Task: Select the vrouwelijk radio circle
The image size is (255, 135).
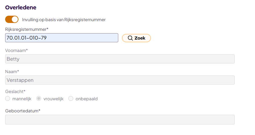Action: [39, 98]
